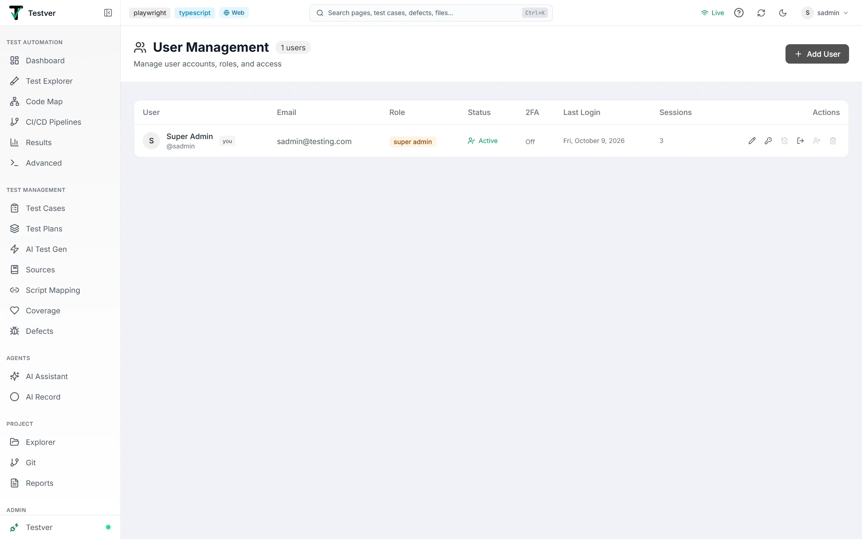
Task: Click the playwright framework tag
Action: coord(150,13)
